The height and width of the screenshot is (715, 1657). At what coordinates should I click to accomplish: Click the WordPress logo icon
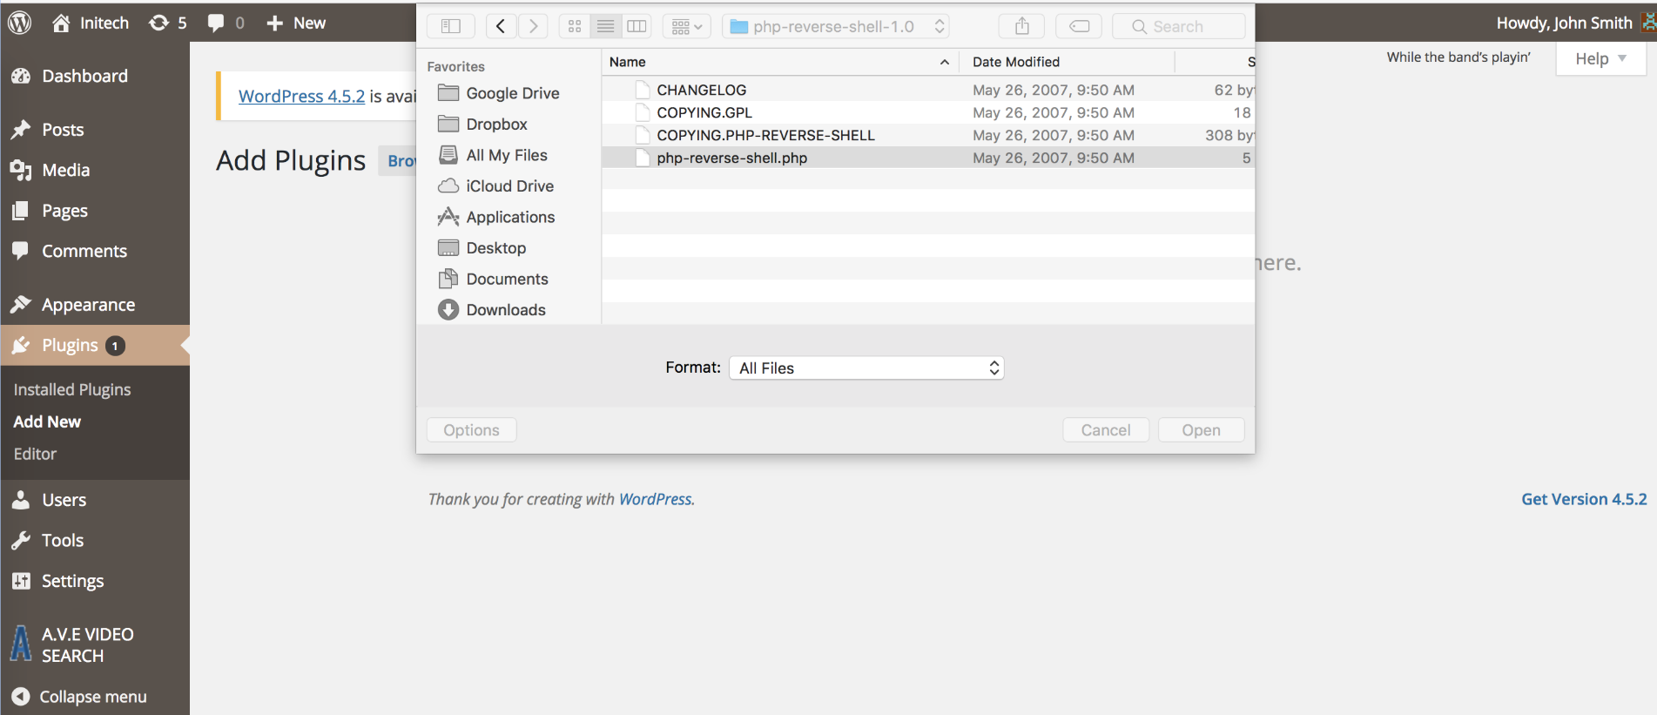pos(20,23)
